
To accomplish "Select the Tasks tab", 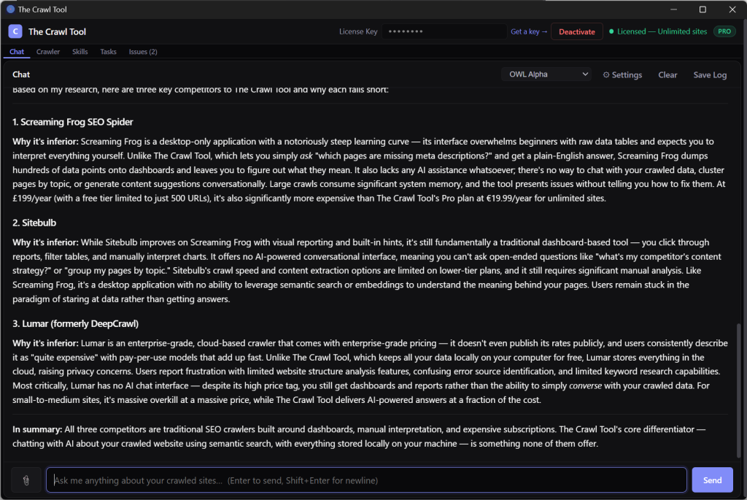I will [x=108, y=52].
